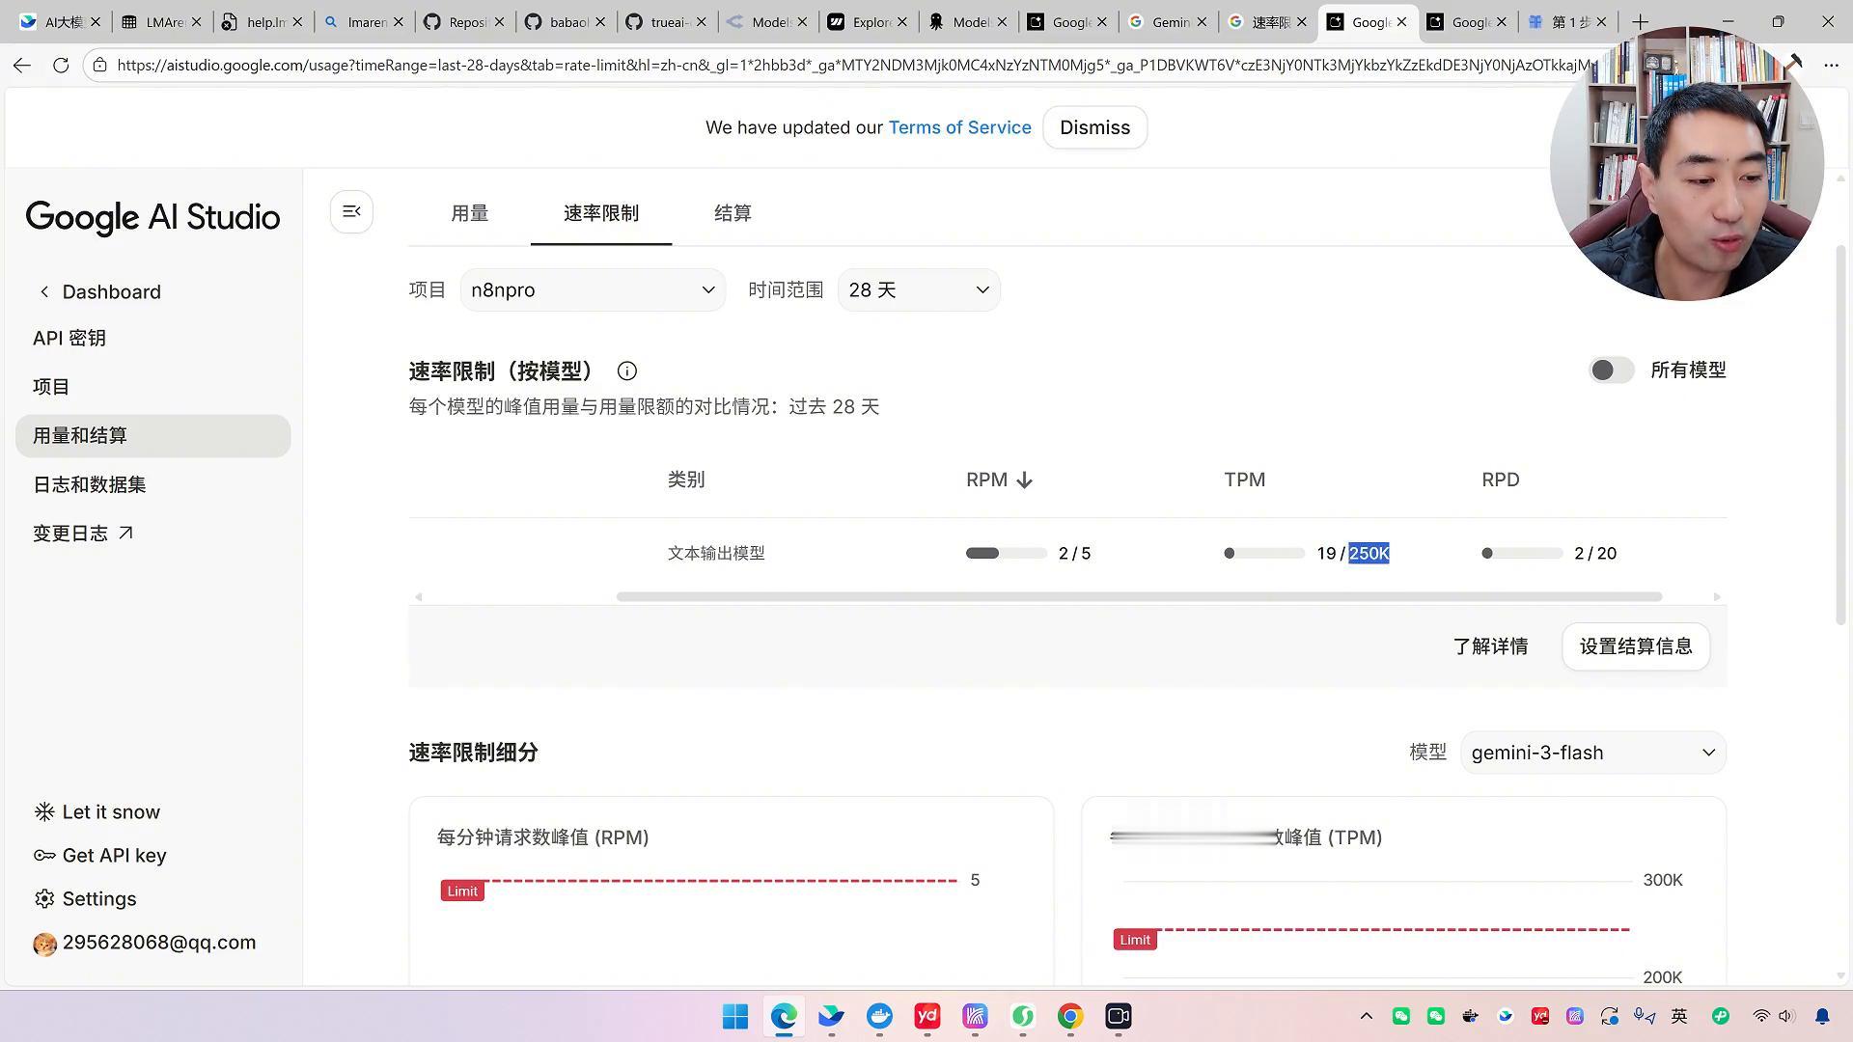The image size is (1853, 1042).
Task: Open the 28 天 time range dropdown
Action: click(918, 290)
